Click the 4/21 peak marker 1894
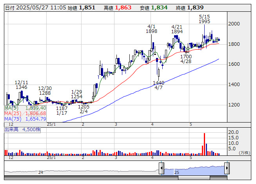Screen dimensions: 256x184 [177, 31]
